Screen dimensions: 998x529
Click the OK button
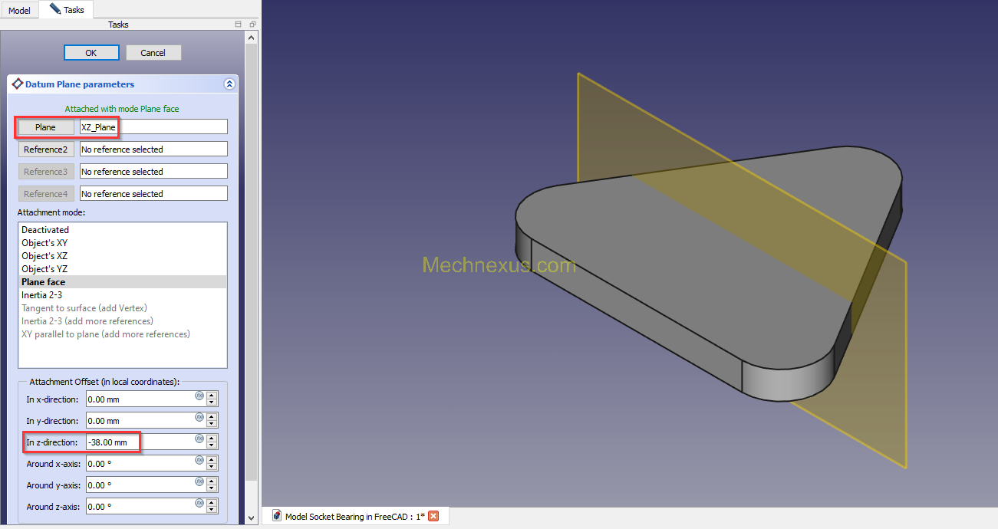(x=91, y=53)
